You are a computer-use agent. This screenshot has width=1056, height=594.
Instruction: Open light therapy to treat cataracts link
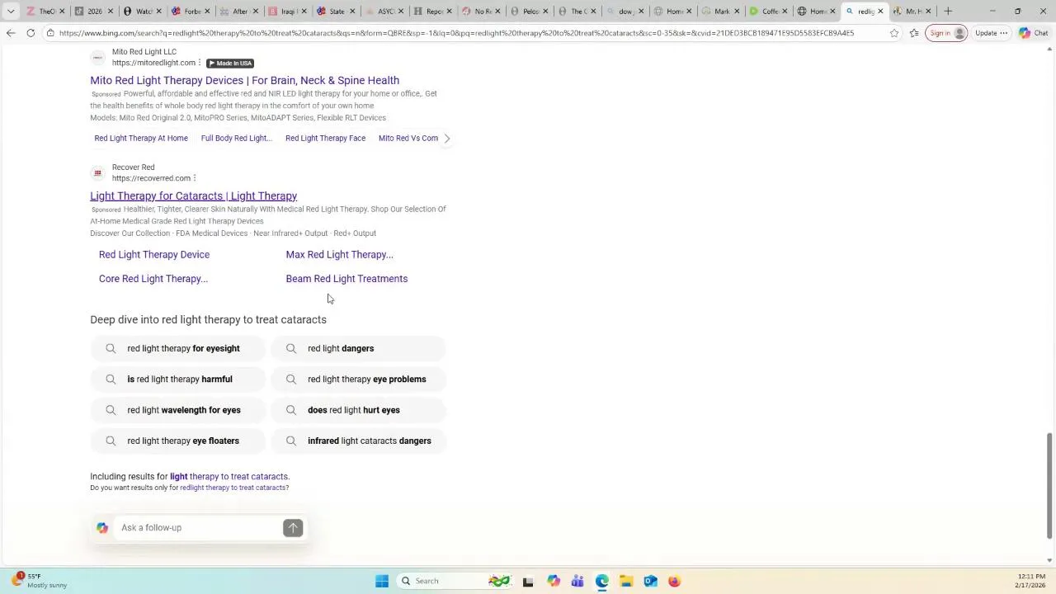click(229, 476)
